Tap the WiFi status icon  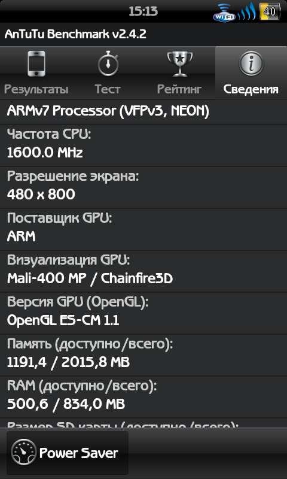(x=224, y=12)
